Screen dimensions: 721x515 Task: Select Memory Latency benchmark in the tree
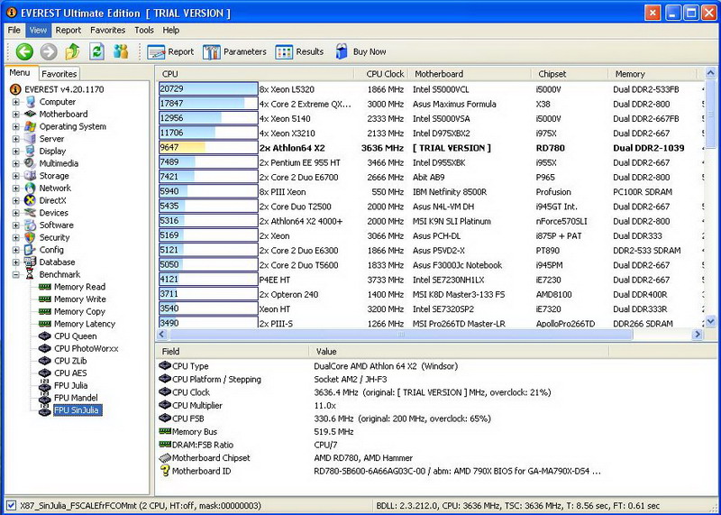84,324
